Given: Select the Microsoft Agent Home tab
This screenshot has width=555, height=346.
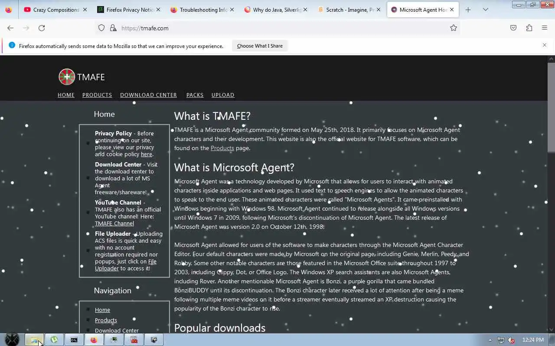Looking at the screenshot, I should [x=422, y=10].
